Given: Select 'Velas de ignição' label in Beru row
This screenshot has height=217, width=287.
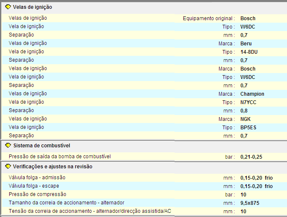Looking at the screenshot, I should coord(28,43).
